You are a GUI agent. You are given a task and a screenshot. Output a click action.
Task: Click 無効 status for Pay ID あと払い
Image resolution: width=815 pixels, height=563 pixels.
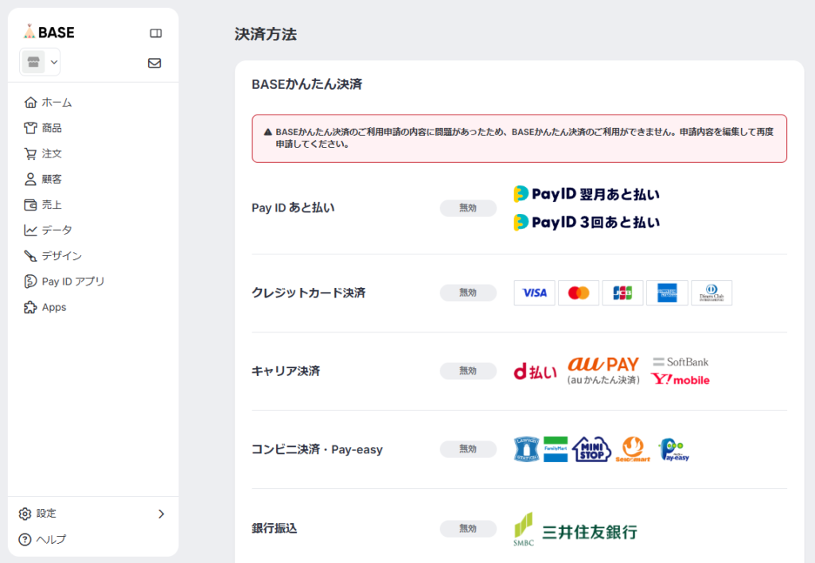(468, 208)
